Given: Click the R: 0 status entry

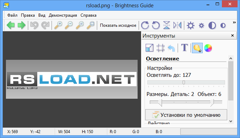Looking at the screenshot, I should coord(113,132).
